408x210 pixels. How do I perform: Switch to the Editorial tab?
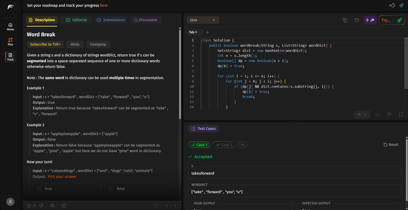76,20
